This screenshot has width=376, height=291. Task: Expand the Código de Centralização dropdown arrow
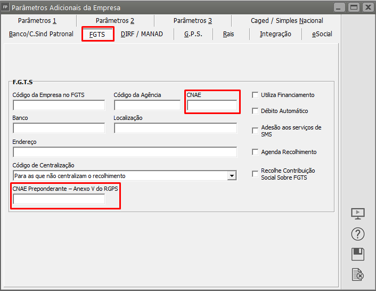pos(232,176)
